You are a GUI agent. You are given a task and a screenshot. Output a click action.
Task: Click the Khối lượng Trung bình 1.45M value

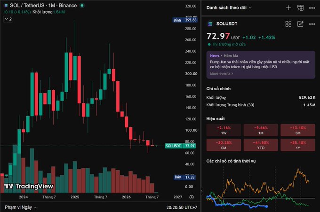(x=309, y=105)
